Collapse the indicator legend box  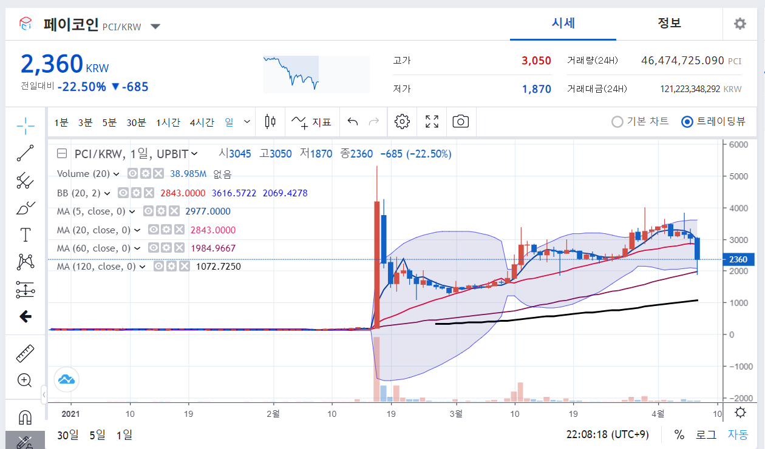pos(61,154)
